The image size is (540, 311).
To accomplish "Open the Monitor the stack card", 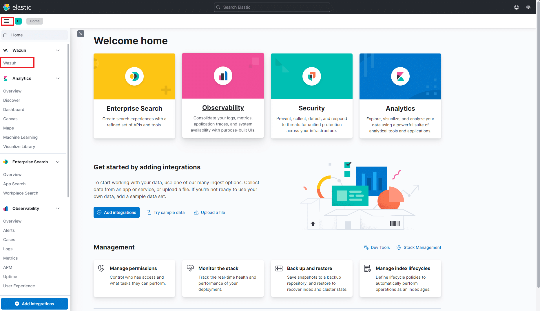I will 223,278.
